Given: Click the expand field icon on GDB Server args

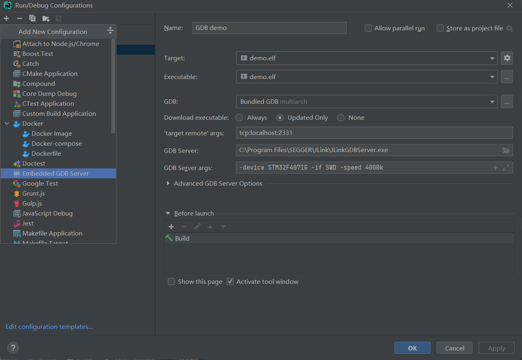Looking at the screenshot, I should [506, 167].
